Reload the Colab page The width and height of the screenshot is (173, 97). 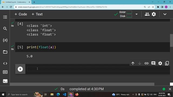click(11, 7)
